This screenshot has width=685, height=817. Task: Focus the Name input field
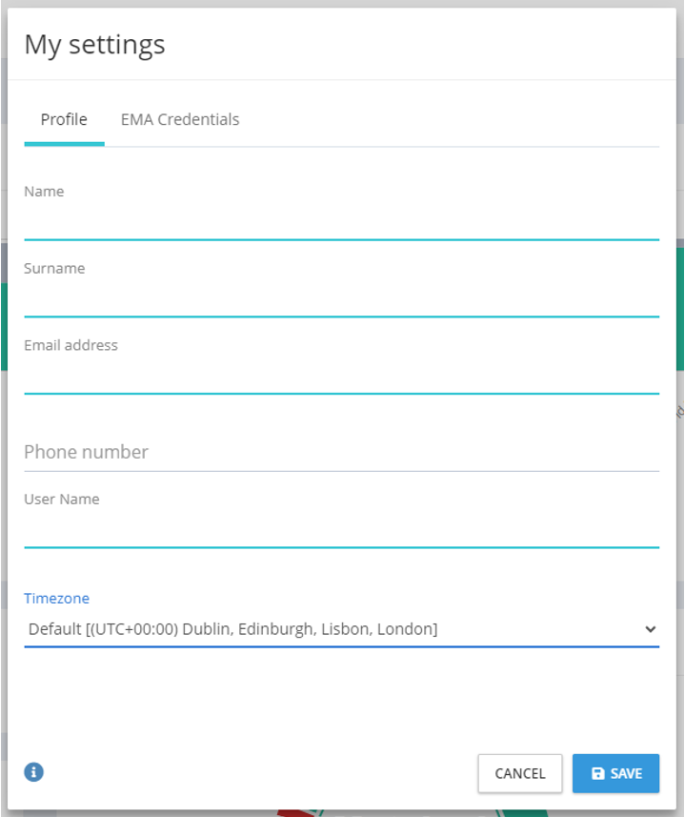(x=341, y=223)
